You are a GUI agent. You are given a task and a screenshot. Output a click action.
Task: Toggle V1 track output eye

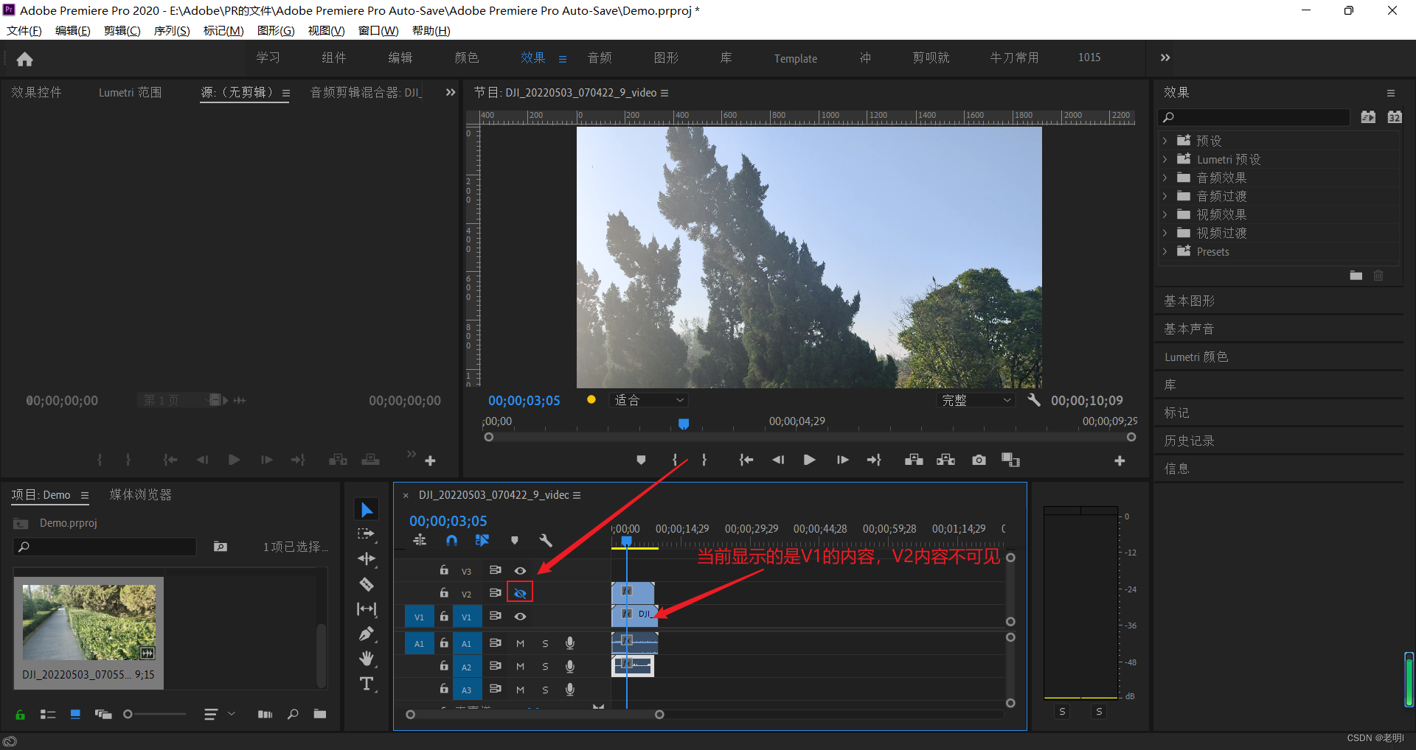(520, 617)
